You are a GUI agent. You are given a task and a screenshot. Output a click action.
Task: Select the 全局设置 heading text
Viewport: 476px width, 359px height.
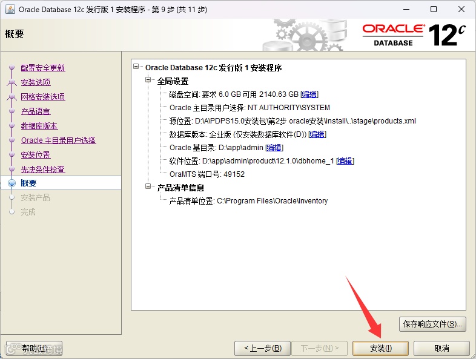tap(173, 81)
